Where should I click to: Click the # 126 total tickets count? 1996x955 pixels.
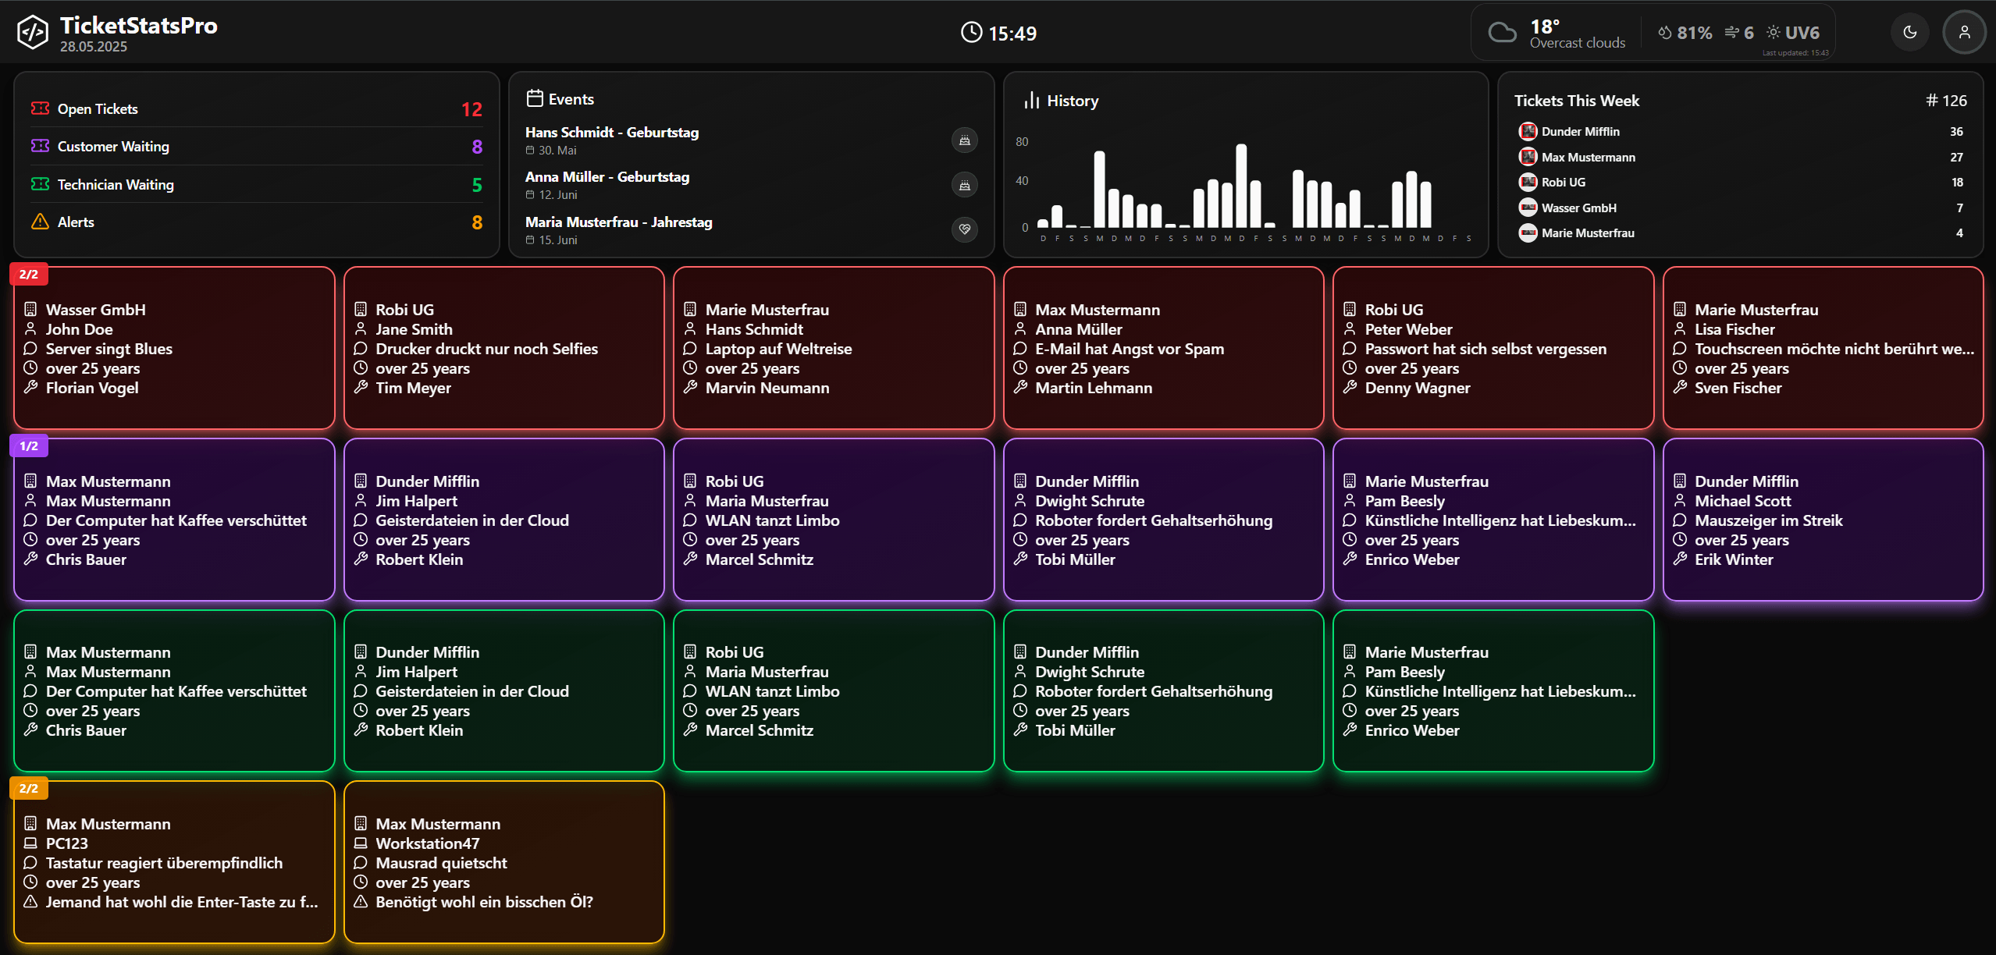[x=1946, y=101]
